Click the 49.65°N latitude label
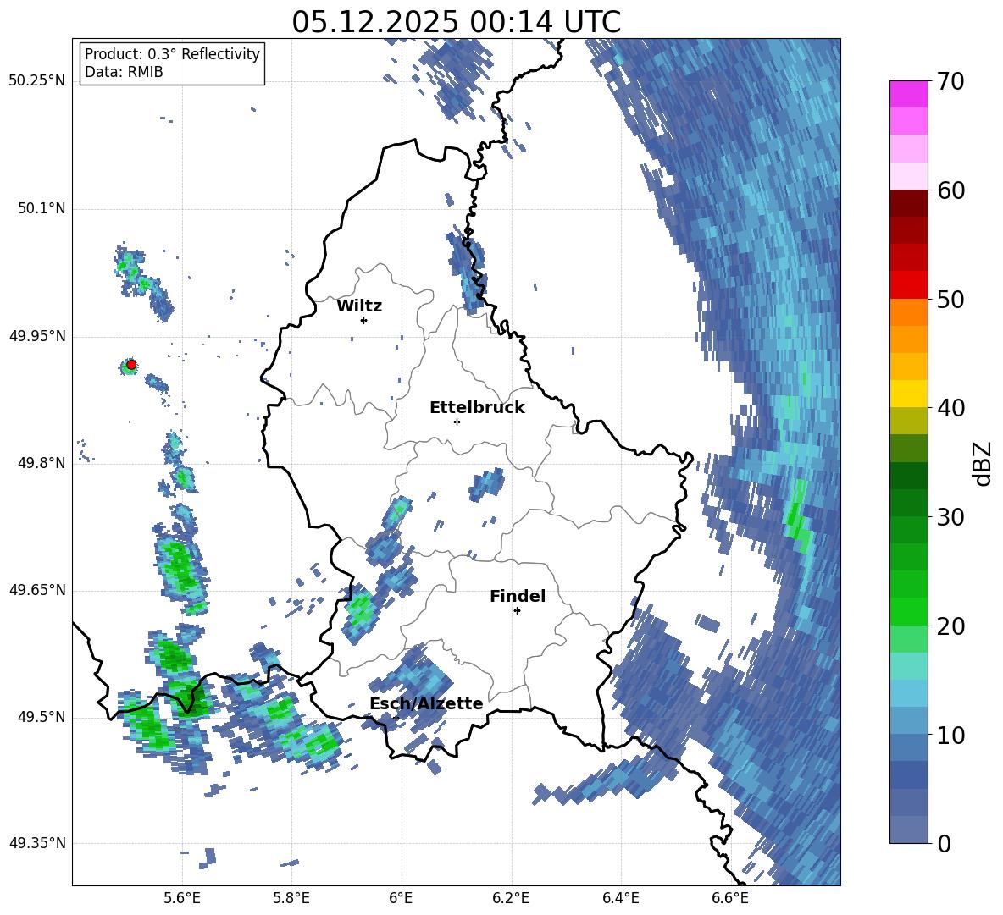Image resolution: width=1003 pixels, height=915 pixels. click(37, 590)
